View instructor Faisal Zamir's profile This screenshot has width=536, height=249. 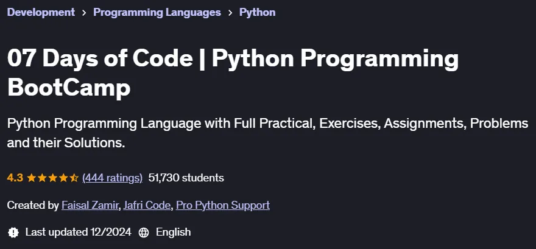point(90,205)
